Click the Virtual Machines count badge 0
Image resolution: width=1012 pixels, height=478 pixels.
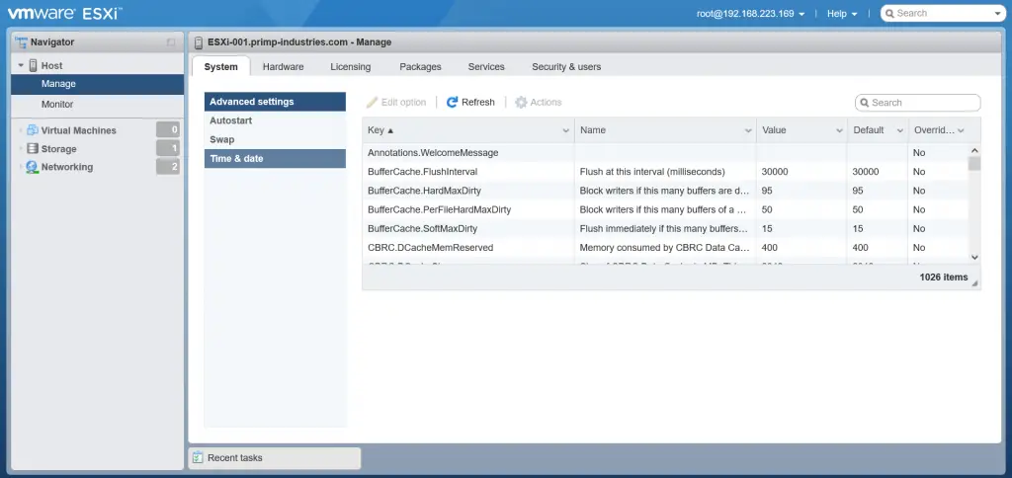click(168, 129)
